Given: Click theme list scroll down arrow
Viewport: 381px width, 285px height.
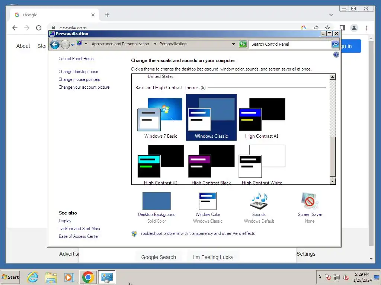Looking at the screenshot, I should coord(333,181).
